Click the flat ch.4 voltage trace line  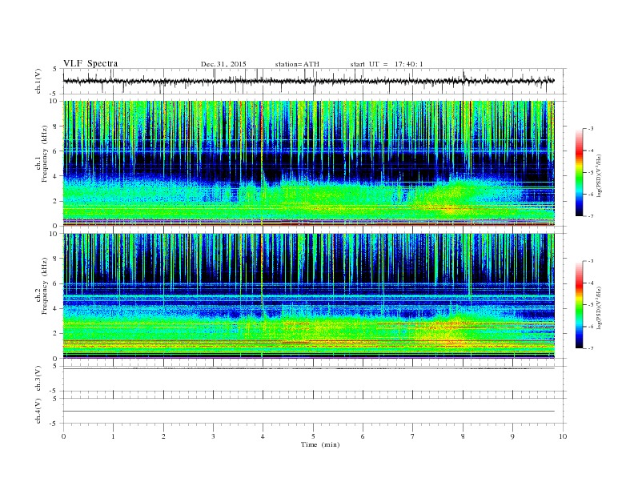[309, 412]
